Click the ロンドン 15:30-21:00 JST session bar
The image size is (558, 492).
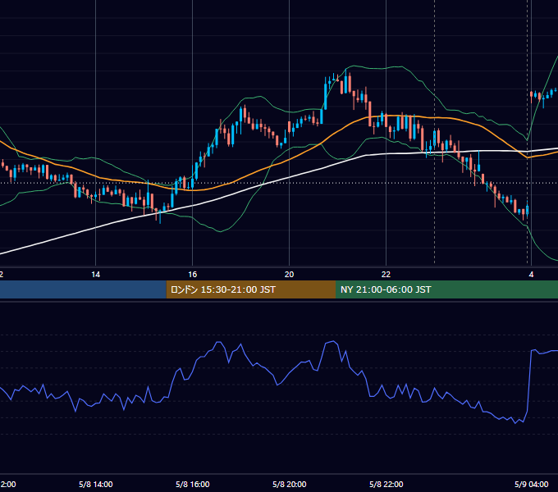pos(251,289)
